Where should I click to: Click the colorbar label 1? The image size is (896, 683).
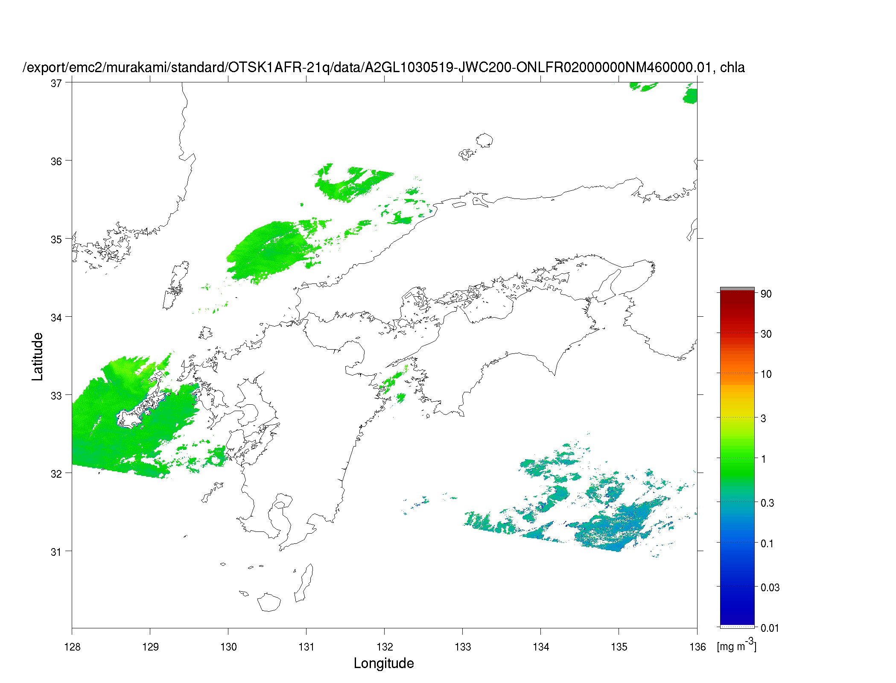pyautogui.click(x=764, y=459)
